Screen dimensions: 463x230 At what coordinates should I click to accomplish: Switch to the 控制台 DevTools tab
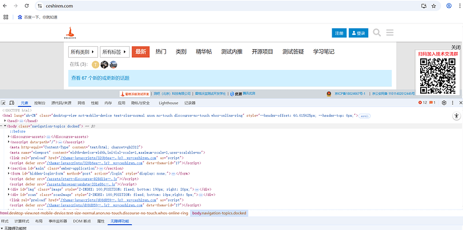click(x=40, y=103)
